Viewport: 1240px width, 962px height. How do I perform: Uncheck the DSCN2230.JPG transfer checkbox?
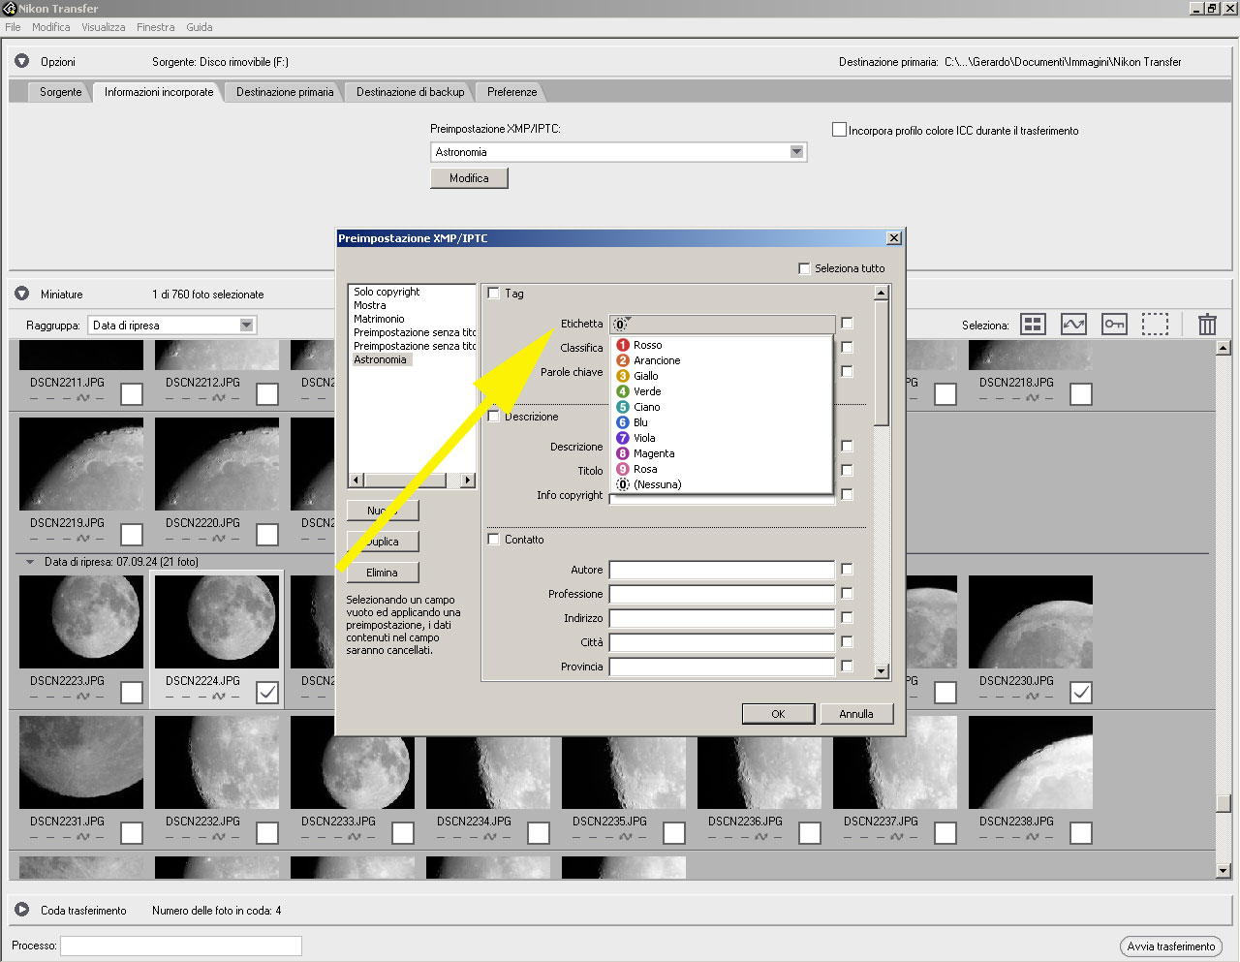(1081, 693)
